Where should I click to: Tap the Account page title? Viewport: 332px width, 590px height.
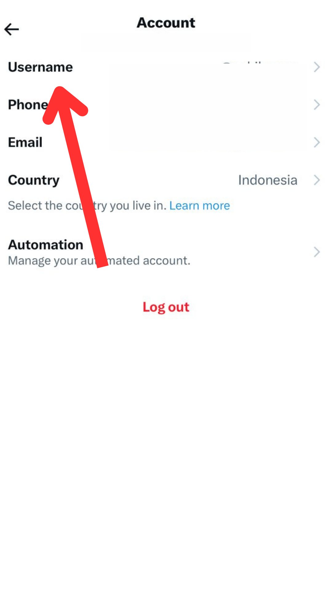click(x=166, y=23)
